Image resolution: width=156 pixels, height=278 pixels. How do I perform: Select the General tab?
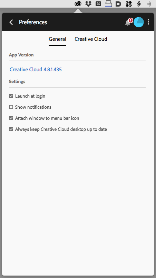coord(57,39)
